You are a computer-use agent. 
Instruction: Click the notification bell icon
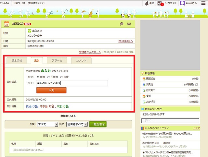[x=147, y=3]
